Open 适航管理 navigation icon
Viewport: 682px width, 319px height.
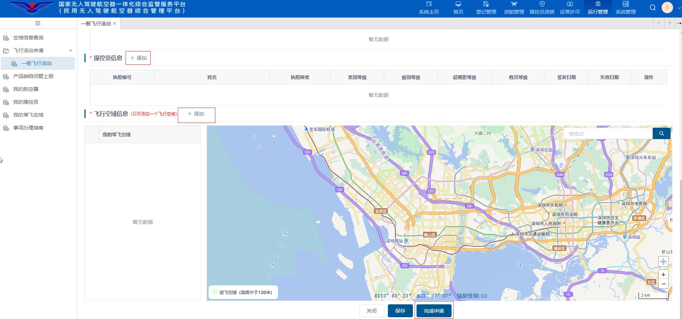click(514, 4)
